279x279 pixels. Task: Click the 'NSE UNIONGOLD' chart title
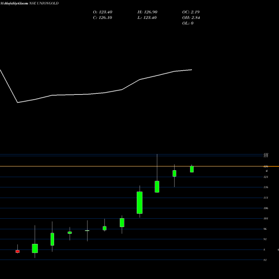[x=44, y=3]
